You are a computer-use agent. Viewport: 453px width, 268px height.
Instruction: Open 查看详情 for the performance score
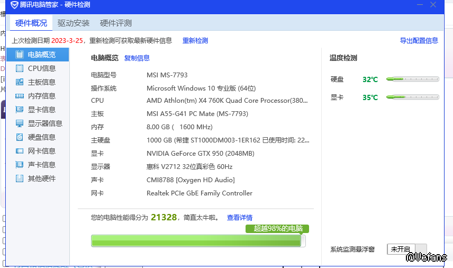(240, 218)
